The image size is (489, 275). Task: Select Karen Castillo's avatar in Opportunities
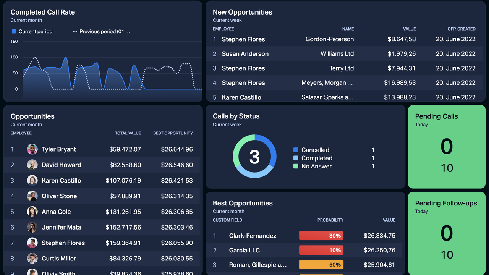click(x=32, y=181)
